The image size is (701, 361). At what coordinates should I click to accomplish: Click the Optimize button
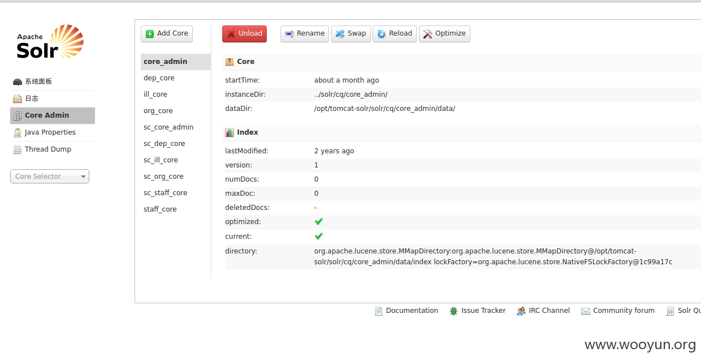click(x=444, y=34)
